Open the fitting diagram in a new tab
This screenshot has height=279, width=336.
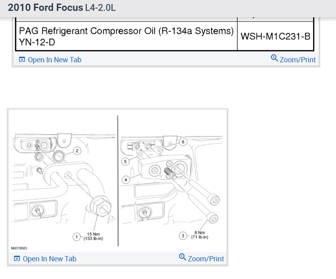[49, 259]
